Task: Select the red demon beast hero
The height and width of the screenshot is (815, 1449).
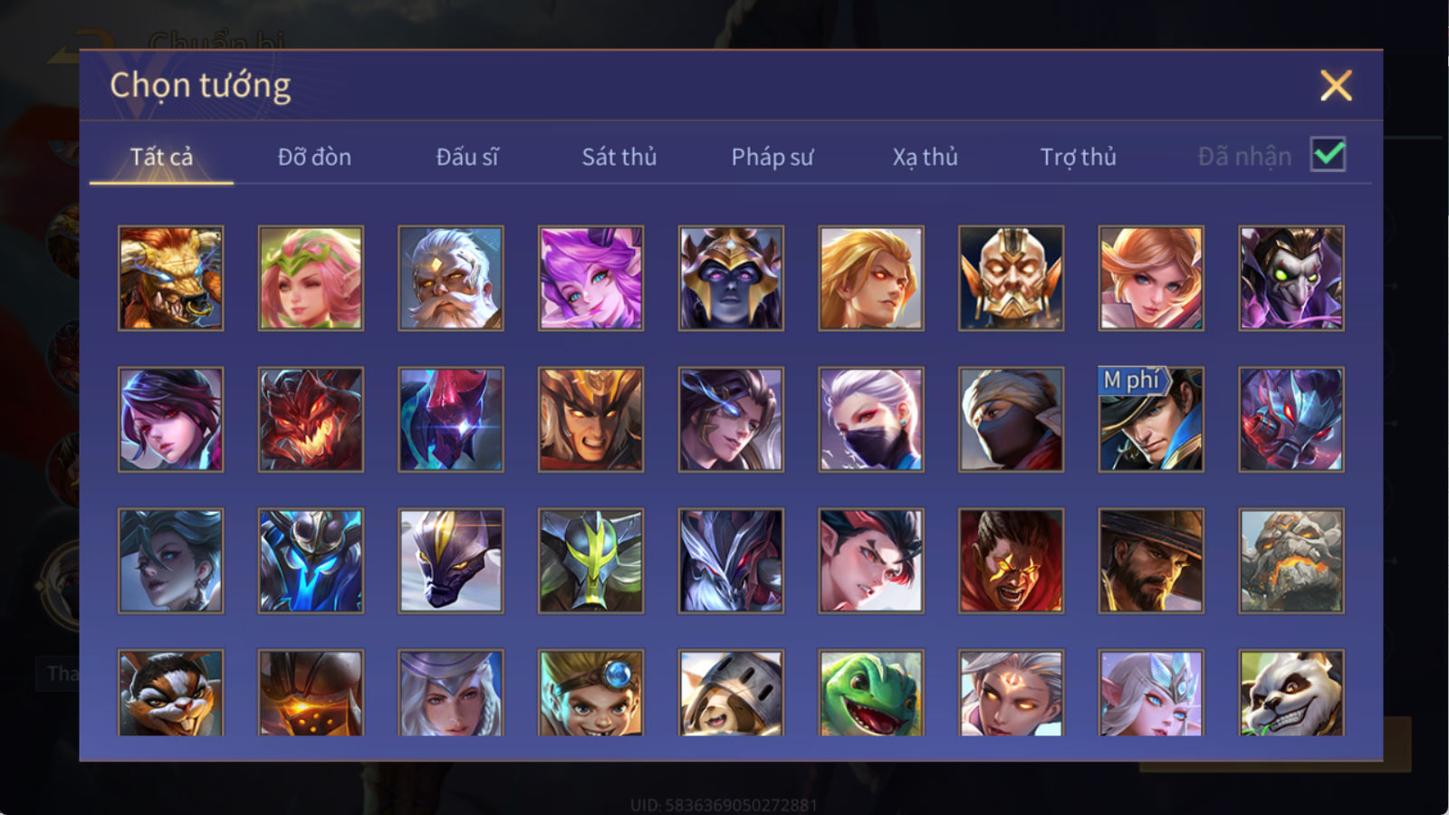Action: (311, 419)
